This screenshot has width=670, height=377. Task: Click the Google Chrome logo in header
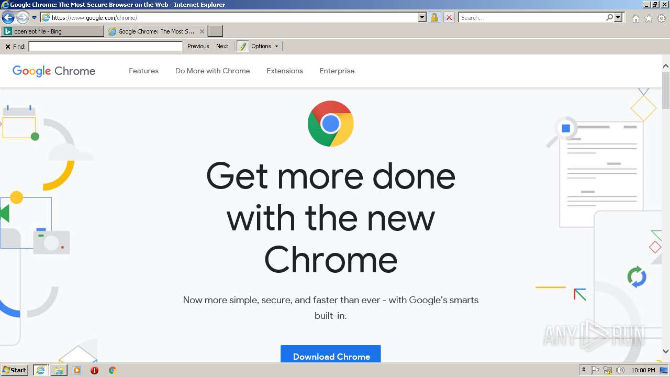[x=54, y=71]
